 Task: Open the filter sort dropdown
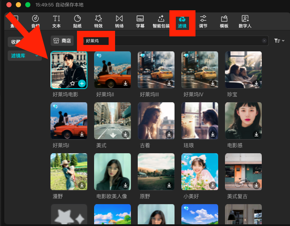click(279, 41)
